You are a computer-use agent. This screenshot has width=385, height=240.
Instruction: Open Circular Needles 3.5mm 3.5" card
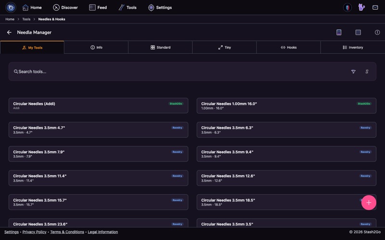(286, 223)
